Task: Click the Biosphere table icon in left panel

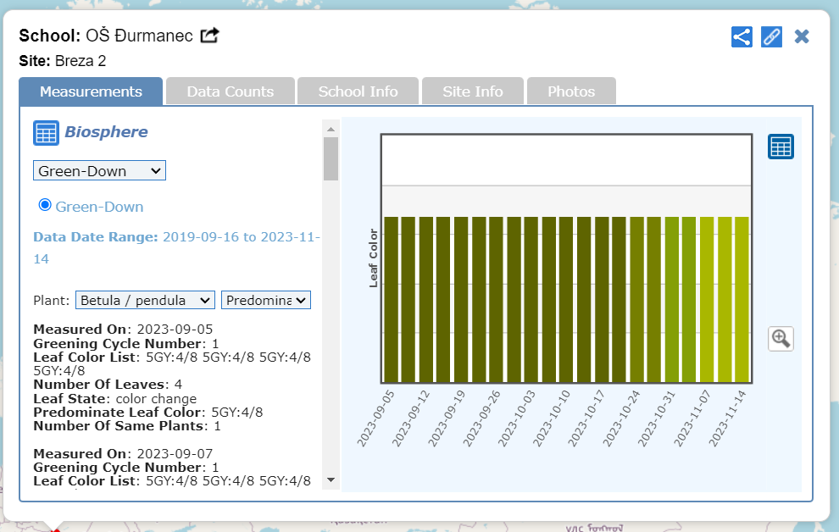Action: click(46, 133)
